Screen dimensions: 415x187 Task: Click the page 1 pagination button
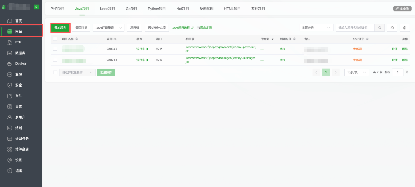pyautogui.click(x=326, y=73)
